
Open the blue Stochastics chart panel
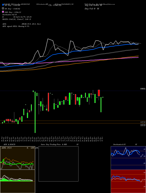[x=128, y=158]
